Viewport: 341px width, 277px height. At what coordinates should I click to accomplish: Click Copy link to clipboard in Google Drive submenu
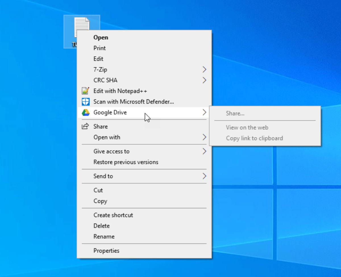tap(254, 138)
